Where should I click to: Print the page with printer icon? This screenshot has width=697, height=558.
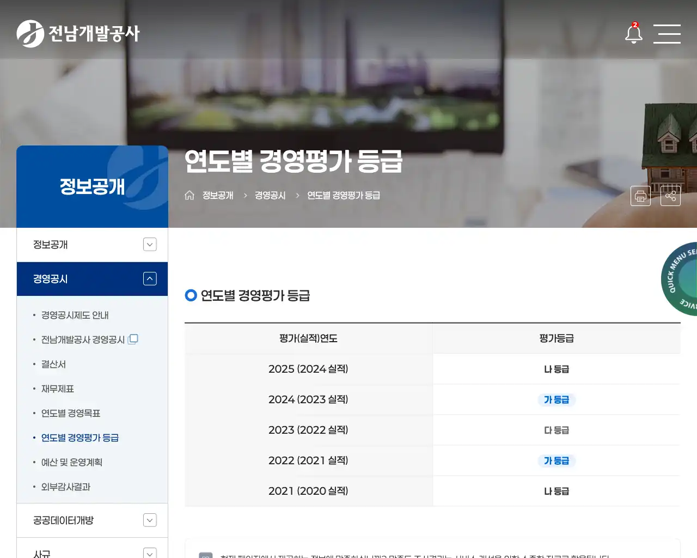point(640,196)
